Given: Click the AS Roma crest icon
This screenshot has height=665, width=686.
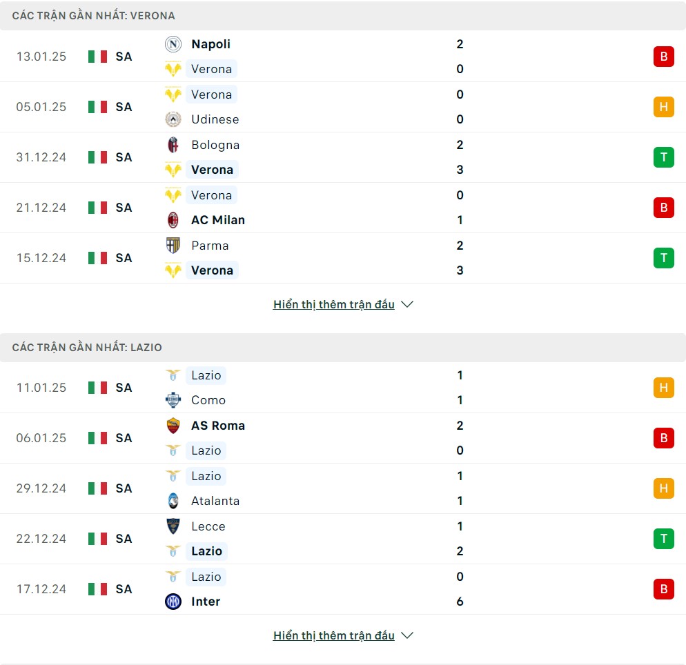Looking at the screenshot, I should pos(173,426).
